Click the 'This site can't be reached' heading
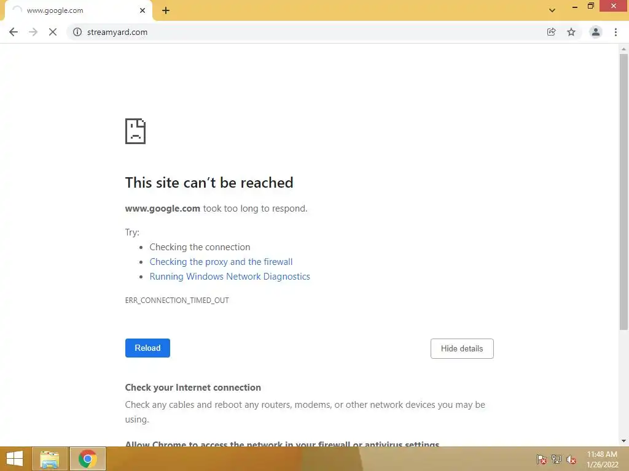Screen dimensions: 629x471 coord(209,183)
